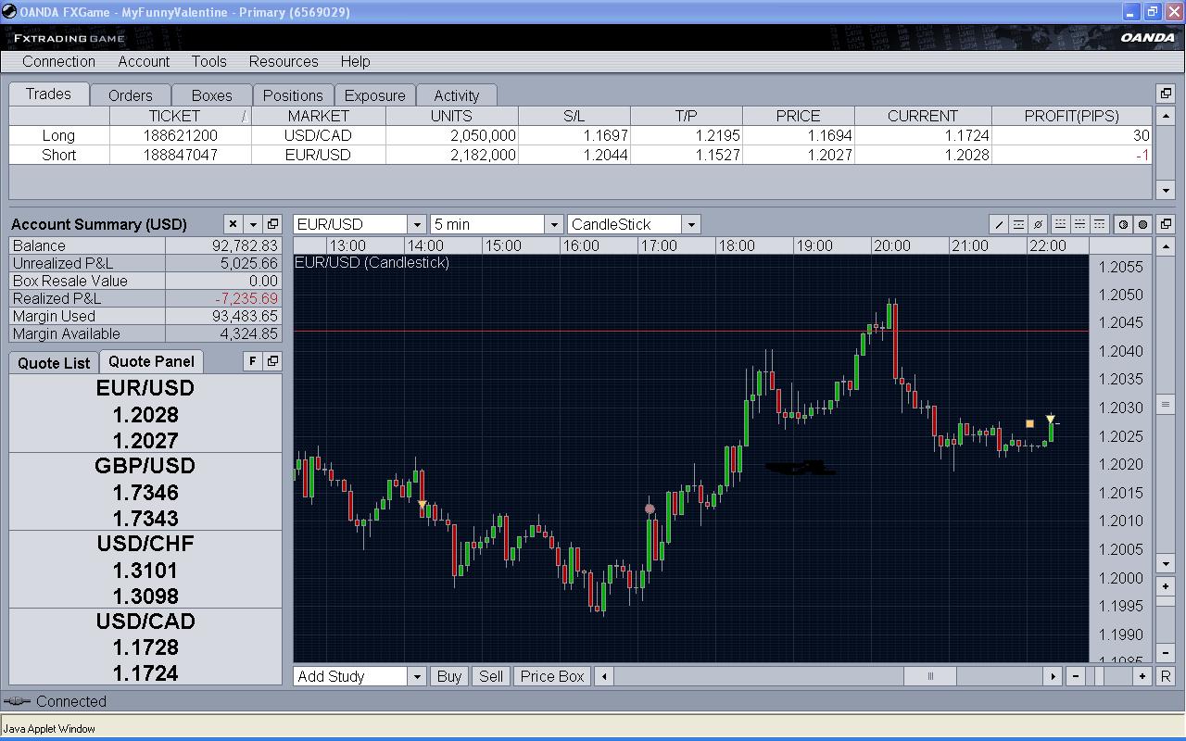
Task: Select the trend line drawing tool
Action: (x=999, y=224)
